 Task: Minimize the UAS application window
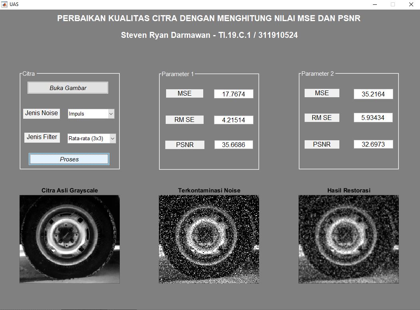[374, 4]
